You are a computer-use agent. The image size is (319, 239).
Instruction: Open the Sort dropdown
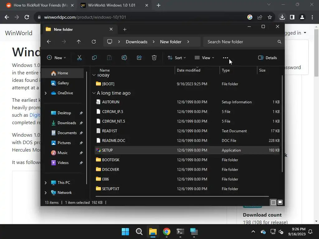point(177,58)
